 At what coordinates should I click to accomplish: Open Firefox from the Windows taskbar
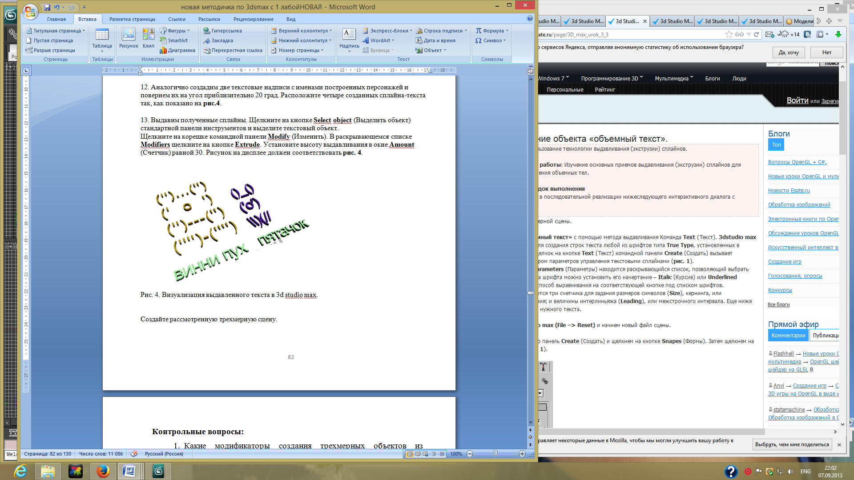tap(103, 471)
